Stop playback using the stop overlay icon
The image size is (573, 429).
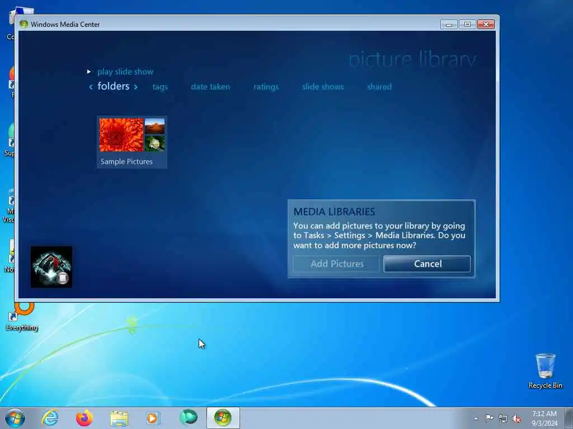tap(63, 278)
